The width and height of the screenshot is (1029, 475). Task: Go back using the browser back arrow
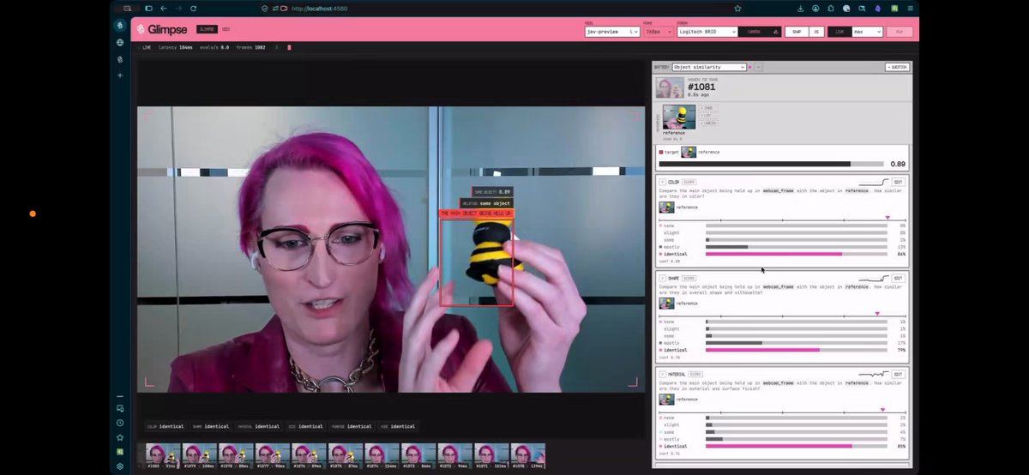tap(163, 8)
